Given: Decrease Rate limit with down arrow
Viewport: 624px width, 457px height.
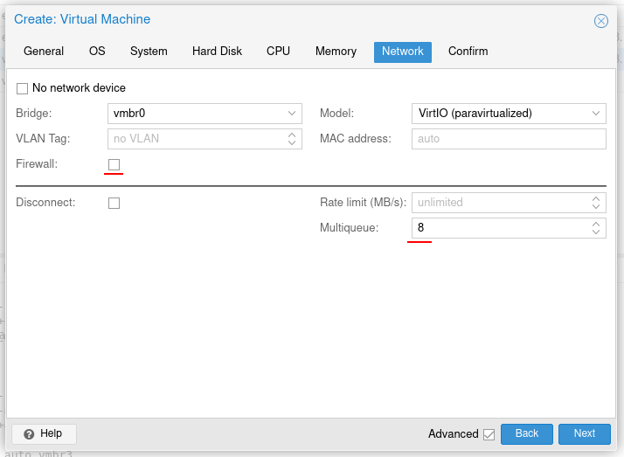Looking at the screenshot, I should click(596, 206).
